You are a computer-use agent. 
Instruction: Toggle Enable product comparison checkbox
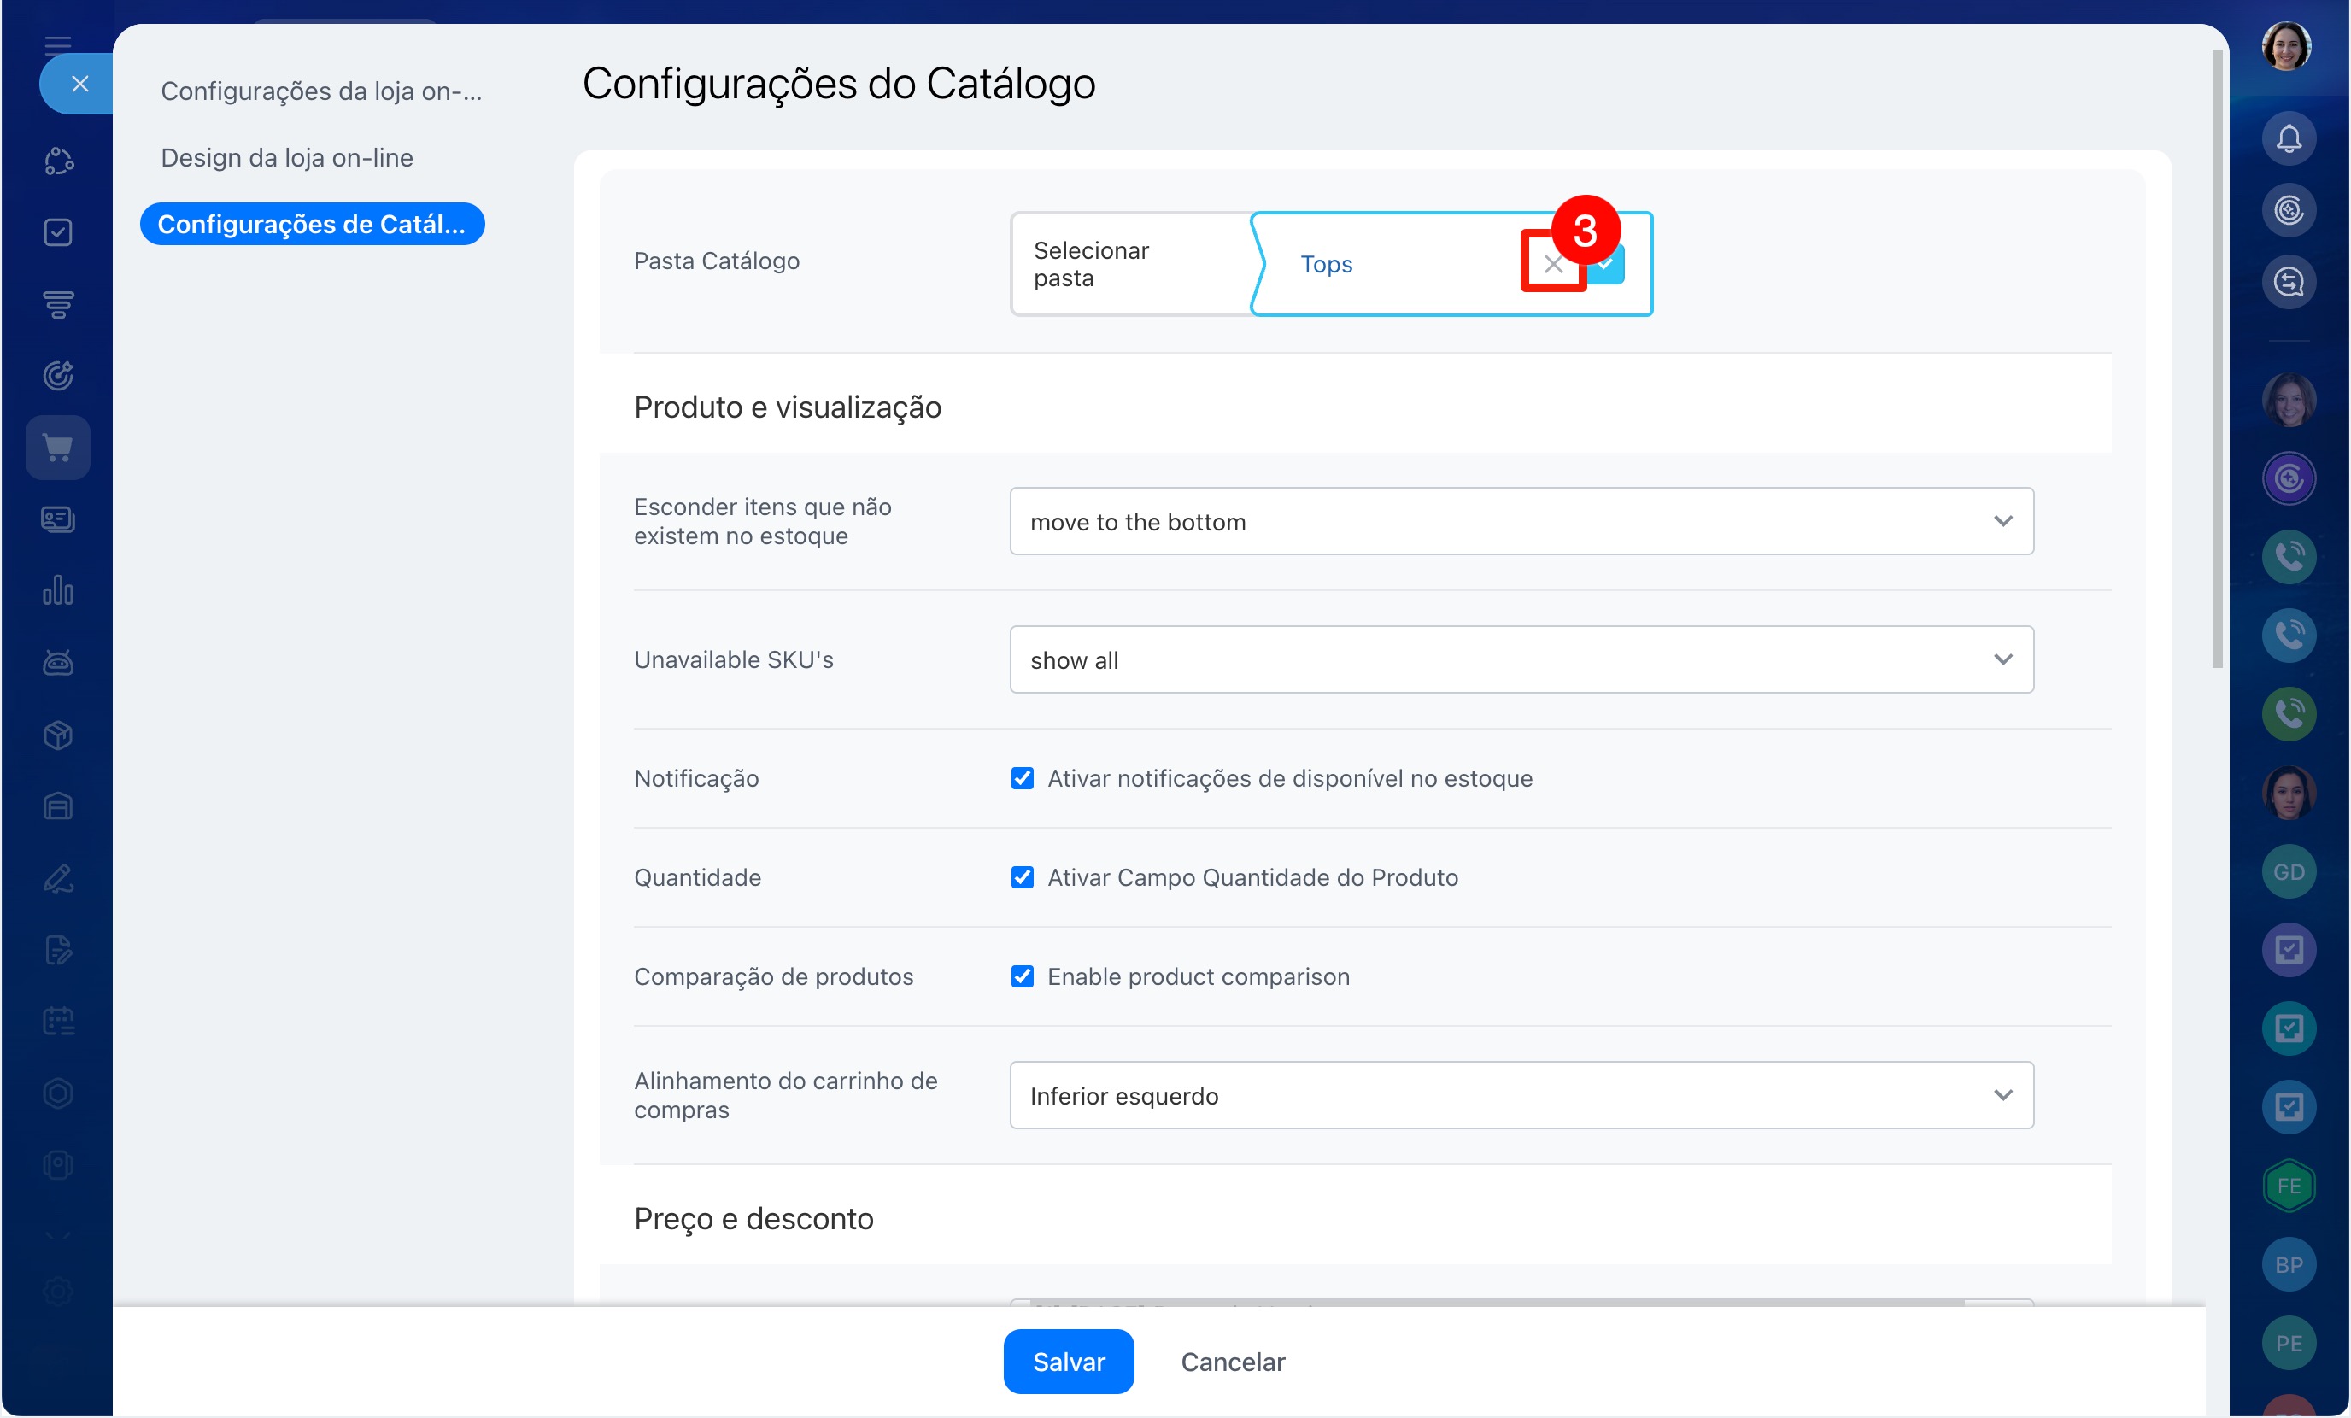[1022, 977]
